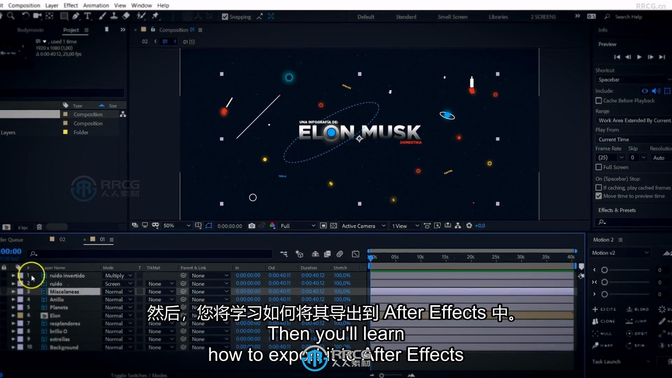Select the Animation menu item

click(96, 5)
